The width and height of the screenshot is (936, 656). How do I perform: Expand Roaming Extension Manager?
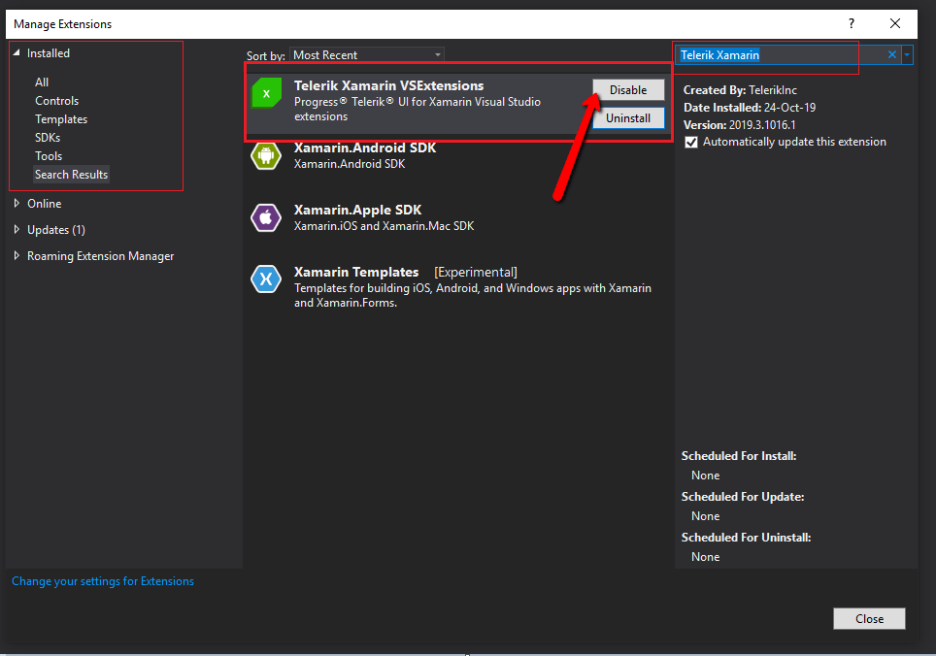(x=17, y=255)
